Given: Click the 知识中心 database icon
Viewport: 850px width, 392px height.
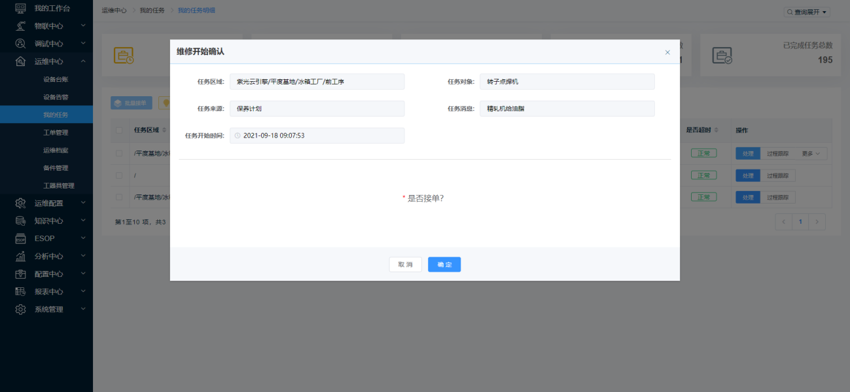Looking at the screenshot, I should [x=20, y=221].
